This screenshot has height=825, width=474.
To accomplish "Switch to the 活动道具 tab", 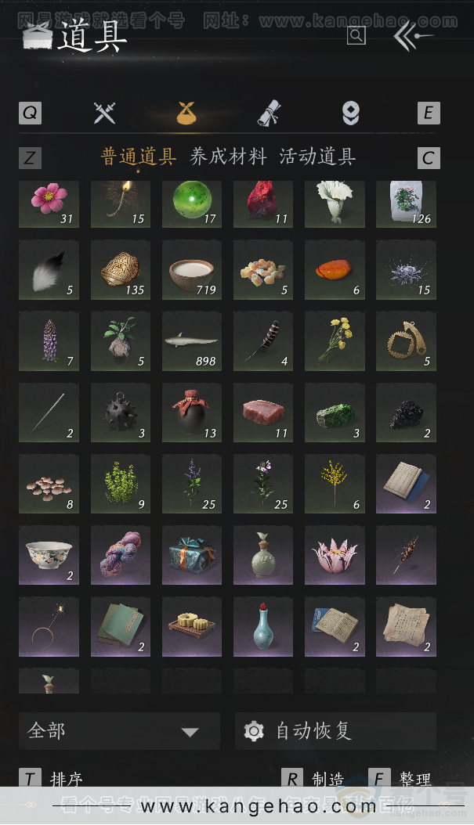I will (x=317, y=157).
